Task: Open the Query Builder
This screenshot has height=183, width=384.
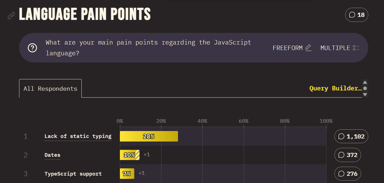Action: [x=335, y=88]
